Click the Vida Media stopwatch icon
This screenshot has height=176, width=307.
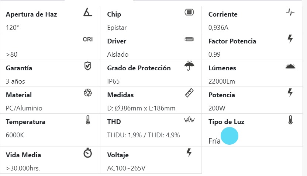(x=87, y=153)
